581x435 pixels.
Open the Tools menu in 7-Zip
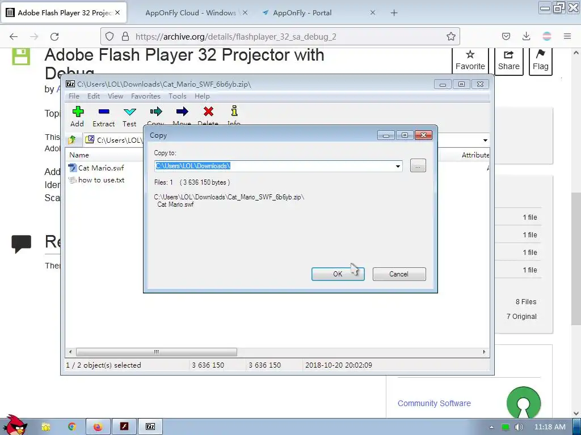point(177,96)
